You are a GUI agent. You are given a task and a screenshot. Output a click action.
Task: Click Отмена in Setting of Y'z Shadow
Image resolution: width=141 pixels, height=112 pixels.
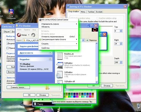point(107,85)
